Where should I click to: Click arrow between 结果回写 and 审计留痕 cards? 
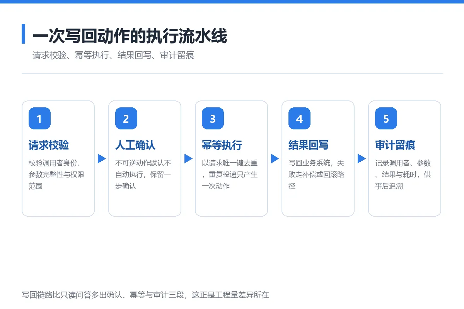362,158
